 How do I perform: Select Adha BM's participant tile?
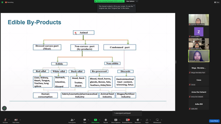point(199,104)
